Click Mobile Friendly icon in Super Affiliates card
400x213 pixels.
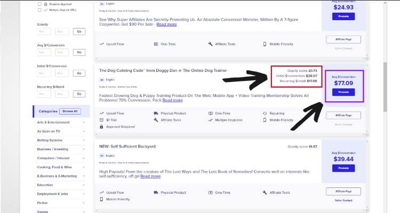[265, 44]
